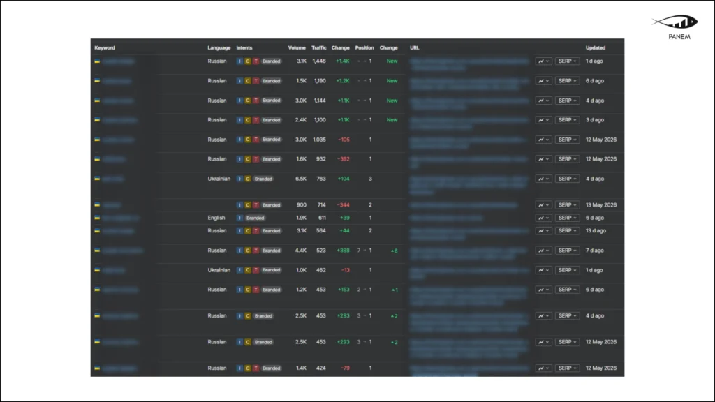The width and height of the screenshot is (715, 402).
Task: Expand the SERP dropdown in the 564 traffic row
Action: click(567, 231)
